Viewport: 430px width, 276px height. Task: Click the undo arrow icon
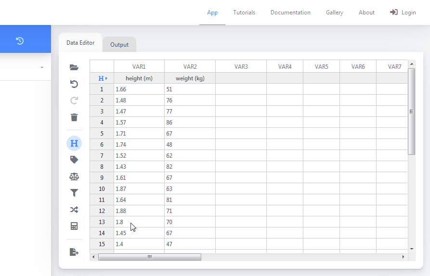(74, 84)
